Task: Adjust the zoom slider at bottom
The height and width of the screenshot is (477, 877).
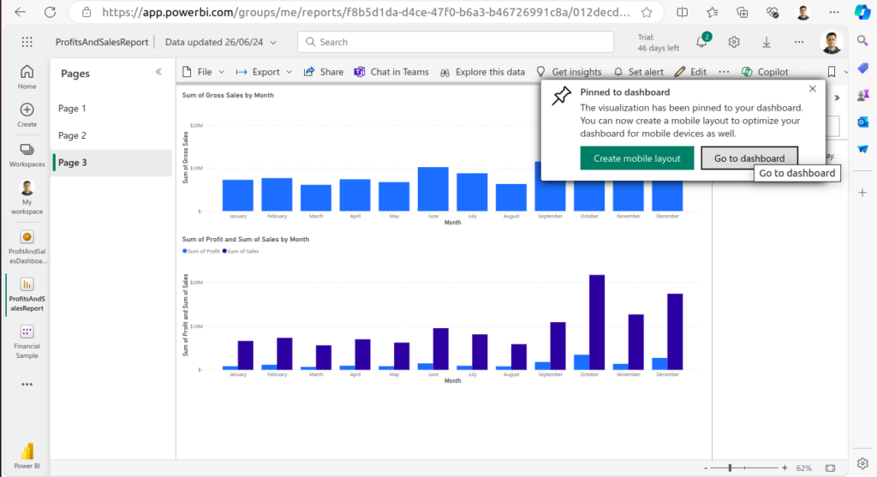Action: (731, 468)
